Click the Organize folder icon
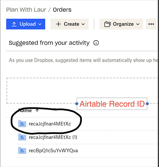This screenshot has height=167, width=159. (x=107, y=24)
